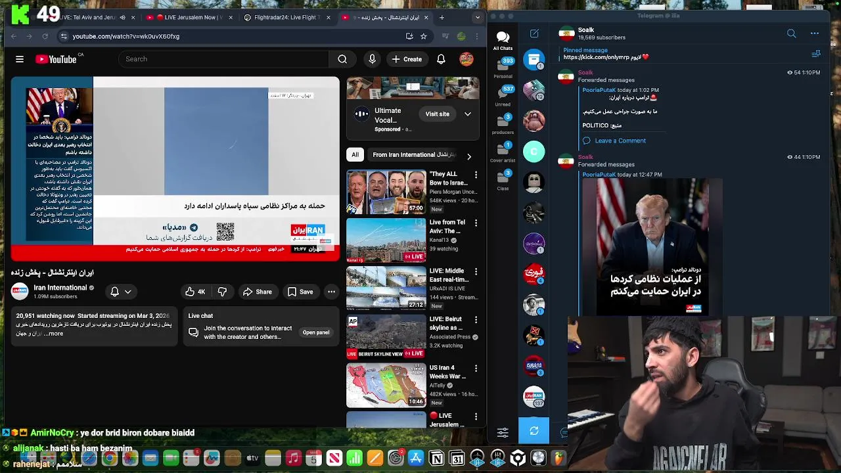Open FL Studio from the Dock
841x473 pixels.
[558, 458]
